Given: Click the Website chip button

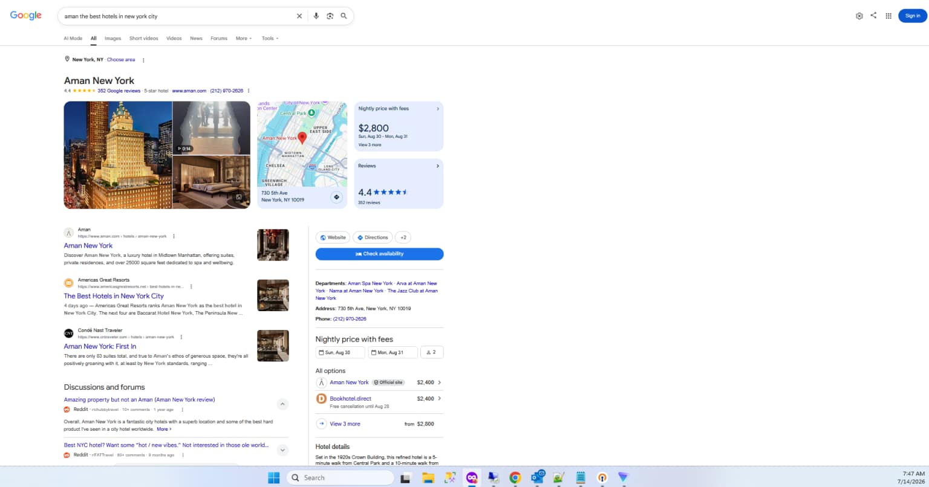Looking at the screenshot, I should (x=333, y=237).
